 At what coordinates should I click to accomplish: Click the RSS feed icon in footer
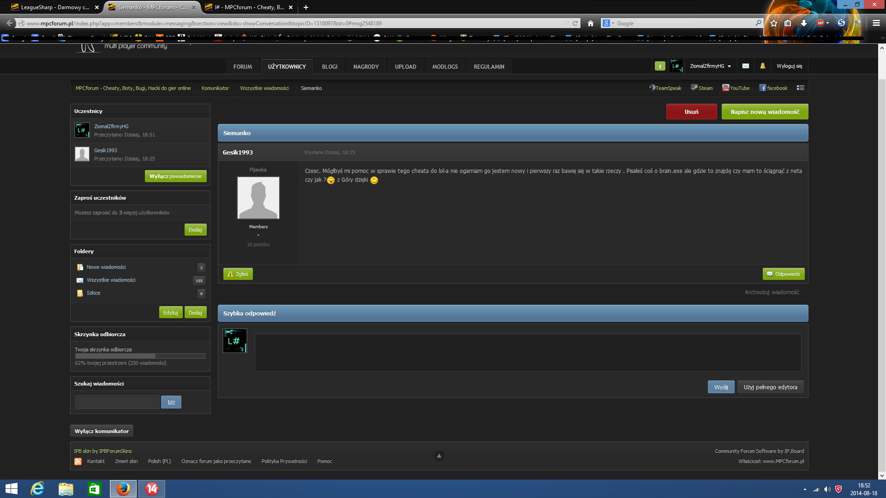click(x=78, y=462)
